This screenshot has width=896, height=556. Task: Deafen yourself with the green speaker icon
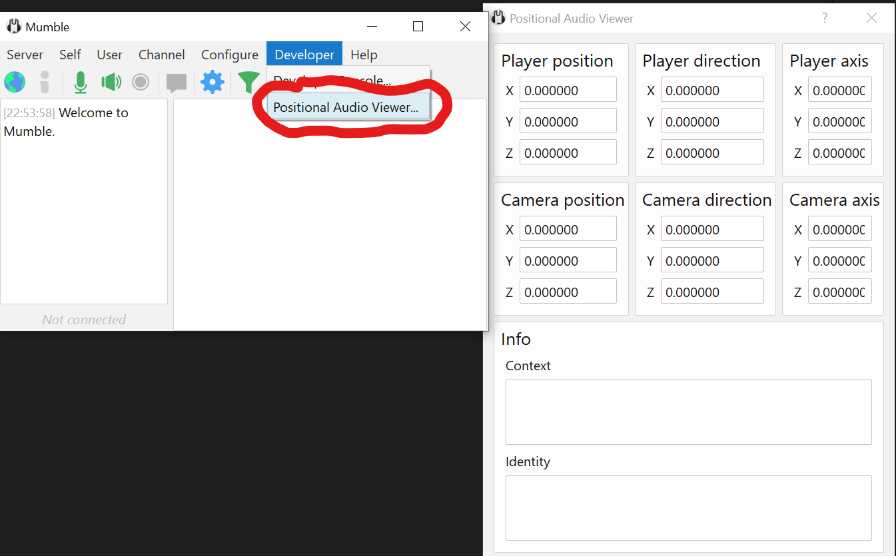(111, 82)
